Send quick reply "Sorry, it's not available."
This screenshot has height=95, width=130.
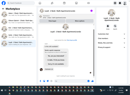click(x=56, y=64)
